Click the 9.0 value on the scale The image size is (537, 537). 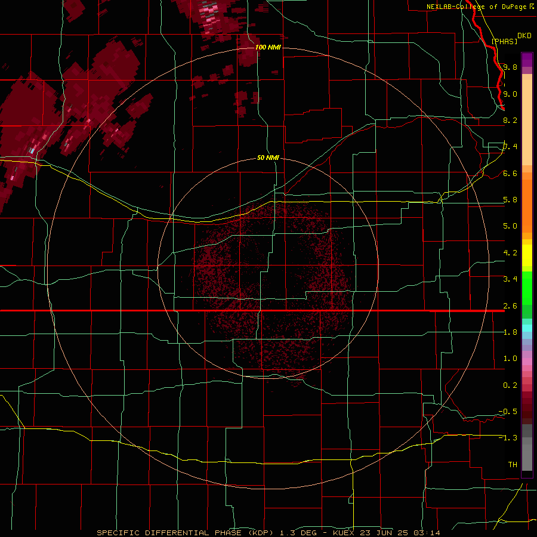(510, 94)
